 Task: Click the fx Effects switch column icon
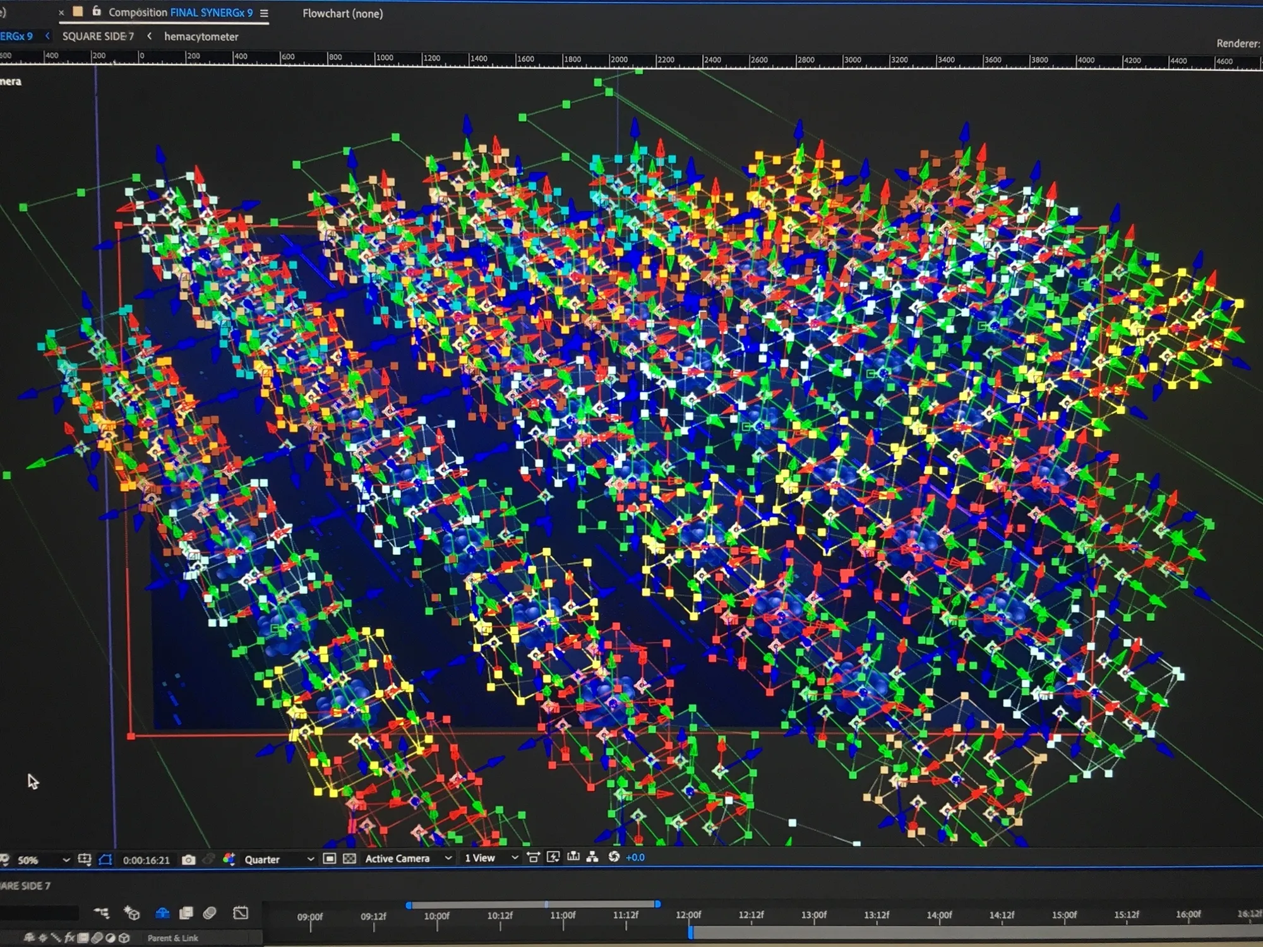[x=69, y=938]
